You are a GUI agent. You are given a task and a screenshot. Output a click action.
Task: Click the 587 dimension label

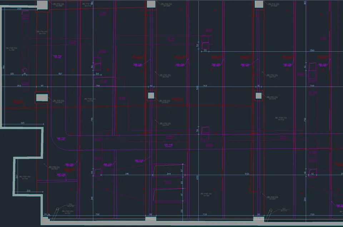pyautogui.click(x=60, y=74)
